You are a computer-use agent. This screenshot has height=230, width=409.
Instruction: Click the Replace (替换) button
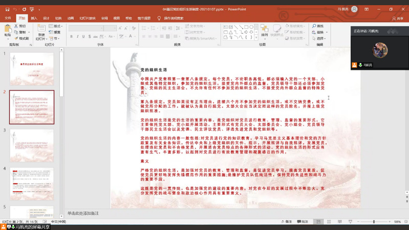pos(319,32)
